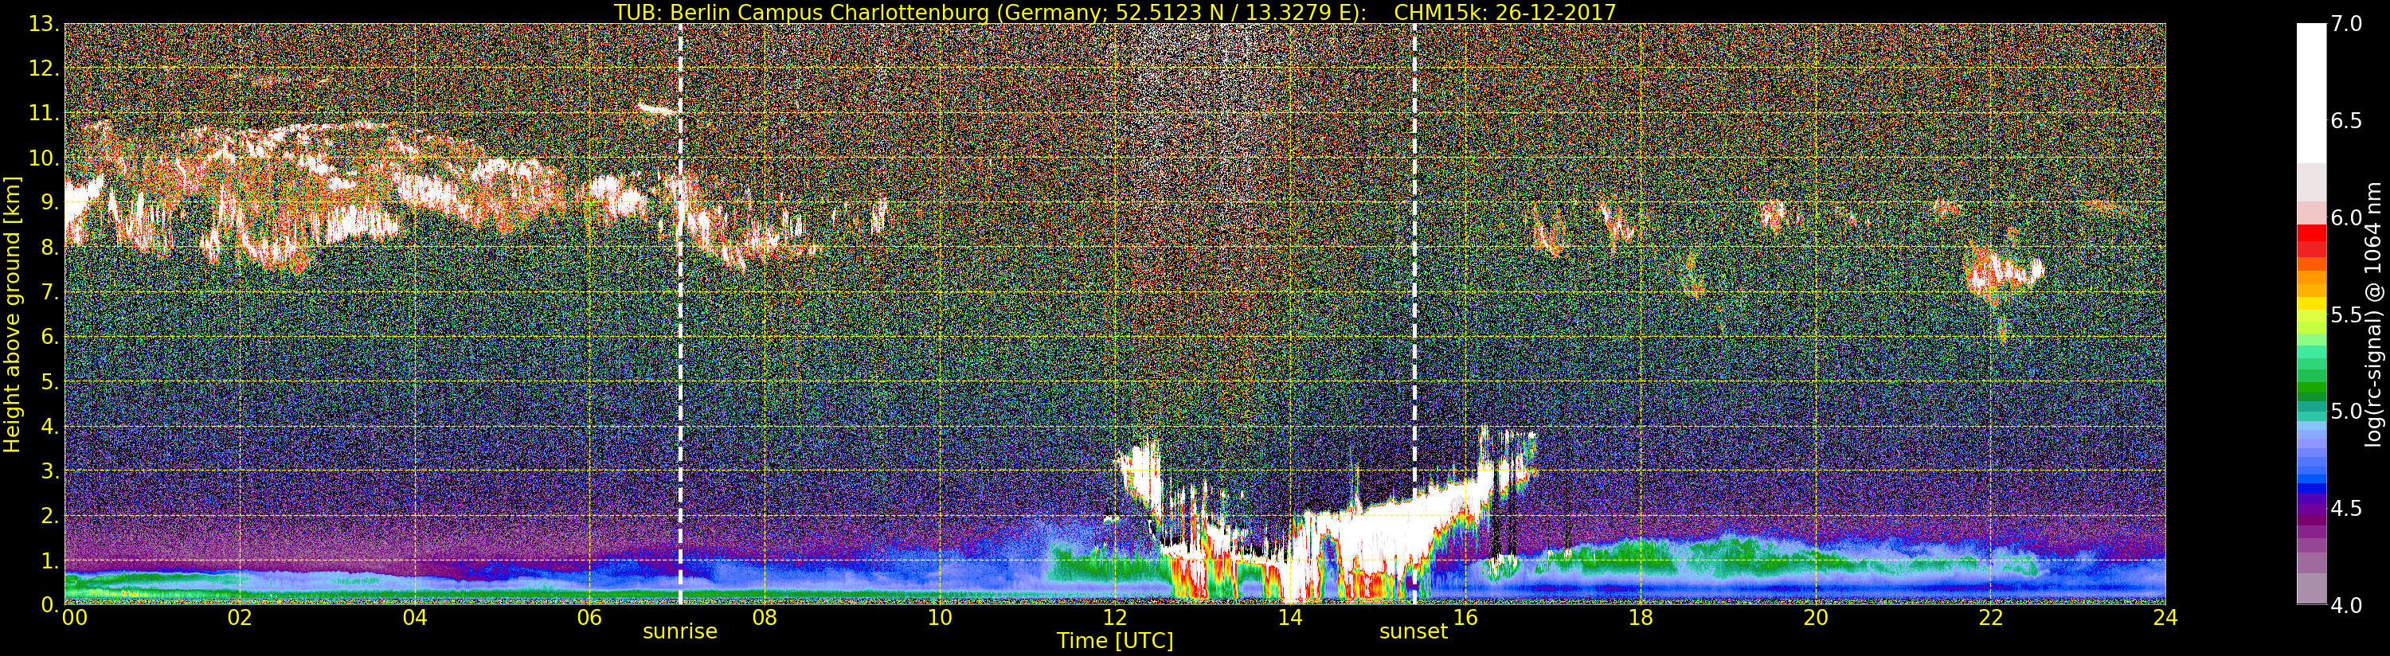Viewport: 2390px width, 656px height.
Task: Click the purple band of the colorbar
Action: coord(2311,510)
